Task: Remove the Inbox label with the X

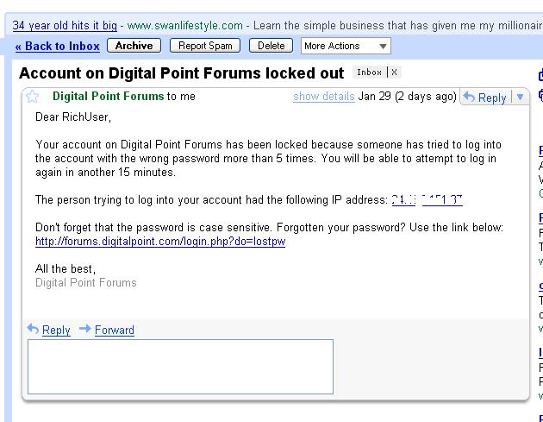Action: [394, 72]
